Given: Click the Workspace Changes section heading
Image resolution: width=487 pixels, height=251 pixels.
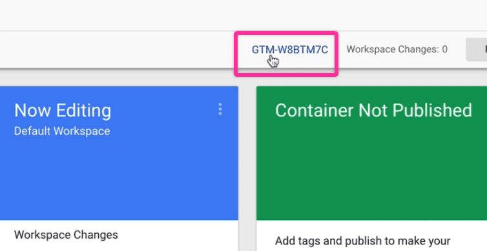Looking at the screenshot, I should [x=66, y=235].
